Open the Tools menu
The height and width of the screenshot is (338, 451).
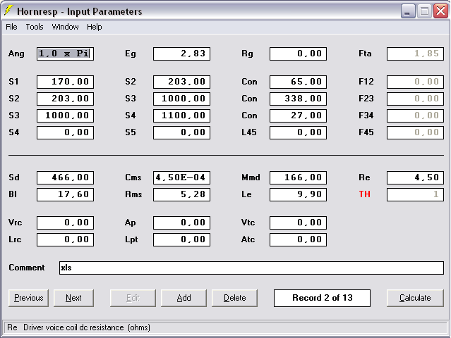35,27
